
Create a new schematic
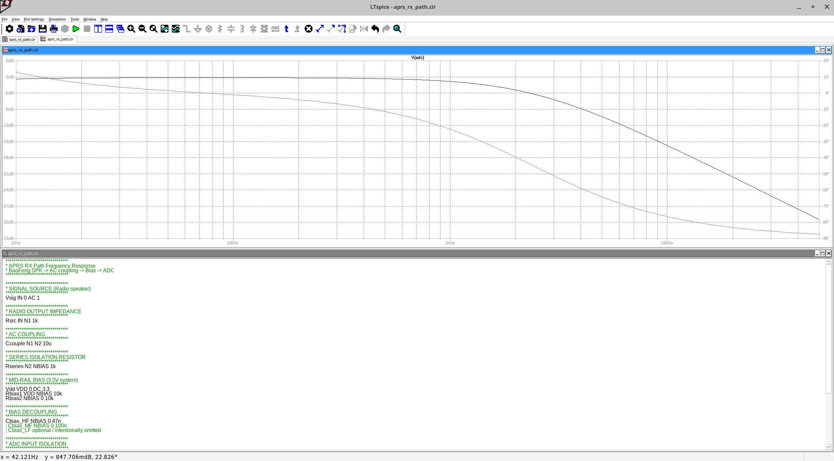coord(20,29)
